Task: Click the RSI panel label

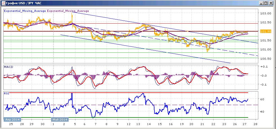Action: [x=6, y=93]
